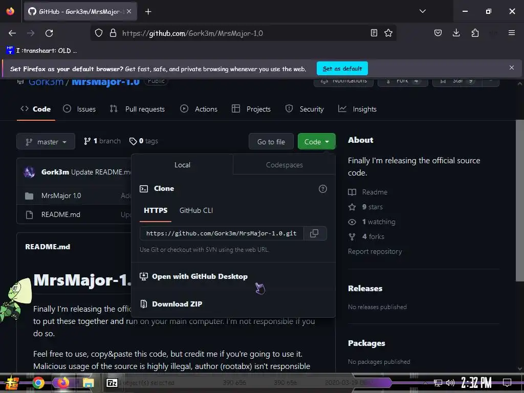
Task: Expand the master branch dropdown
Action: (x=46, y=142)
